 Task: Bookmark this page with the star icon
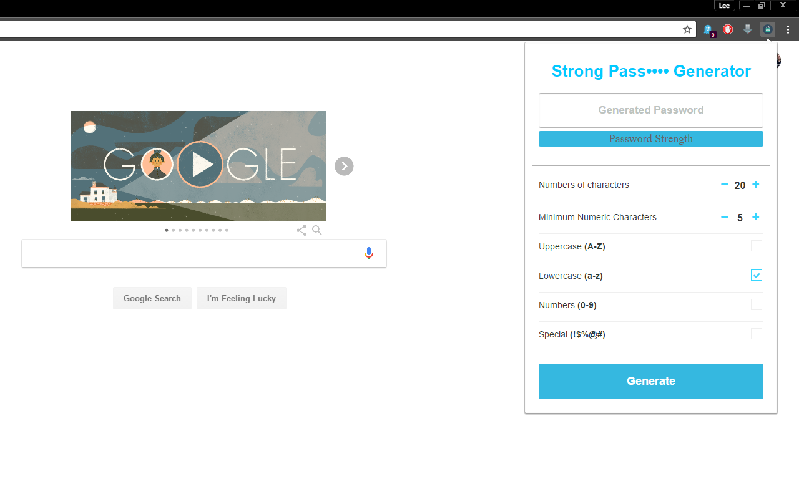click(x=687, y=29)
